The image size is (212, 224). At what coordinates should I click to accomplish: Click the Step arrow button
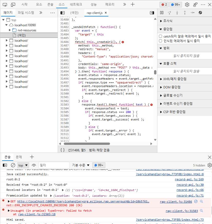click(x=193, y=13)
